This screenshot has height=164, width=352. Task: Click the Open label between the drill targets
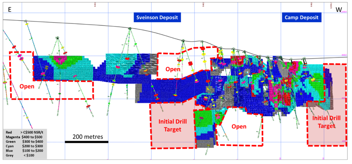(x=239, y=126)
